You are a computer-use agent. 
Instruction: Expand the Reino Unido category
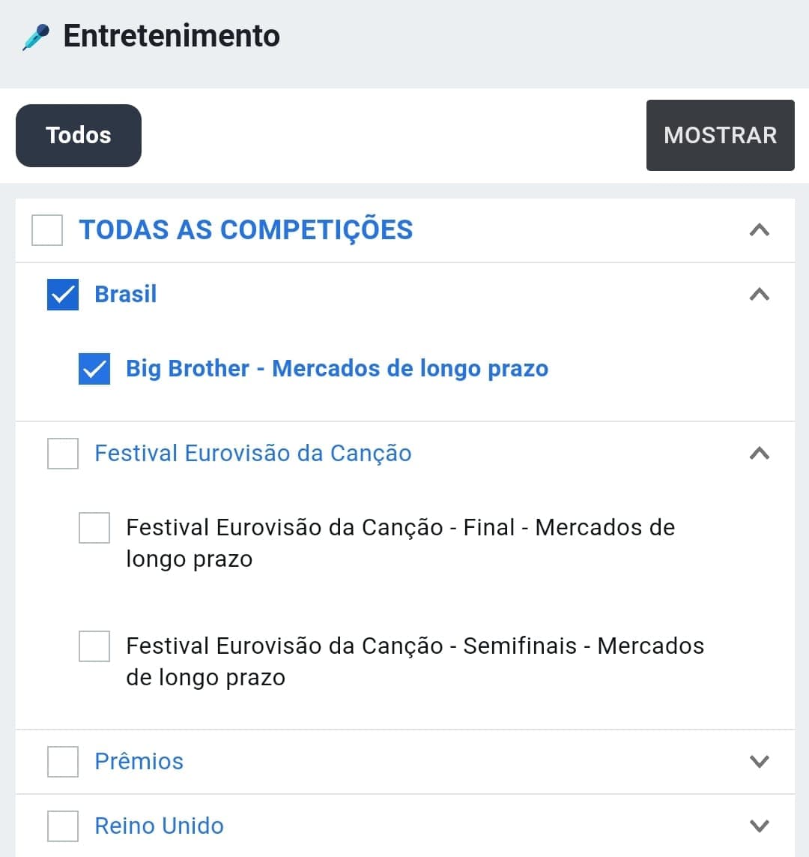pos(760,826)
